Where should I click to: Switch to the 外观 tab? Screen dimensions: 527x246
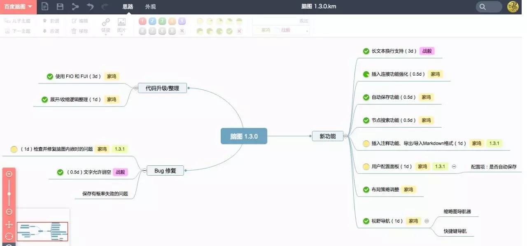coord(150,7)
